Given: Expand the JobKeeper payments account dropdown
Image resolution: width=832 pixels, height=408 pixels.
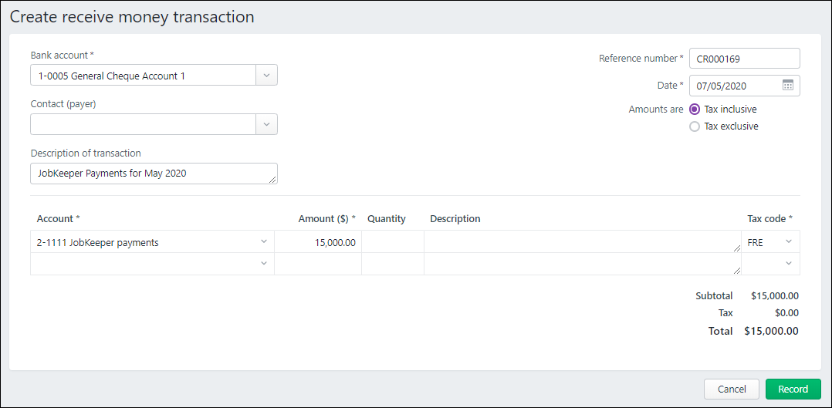Looking at the screenshot, I should pyautogui.click(x=263, y=242).
